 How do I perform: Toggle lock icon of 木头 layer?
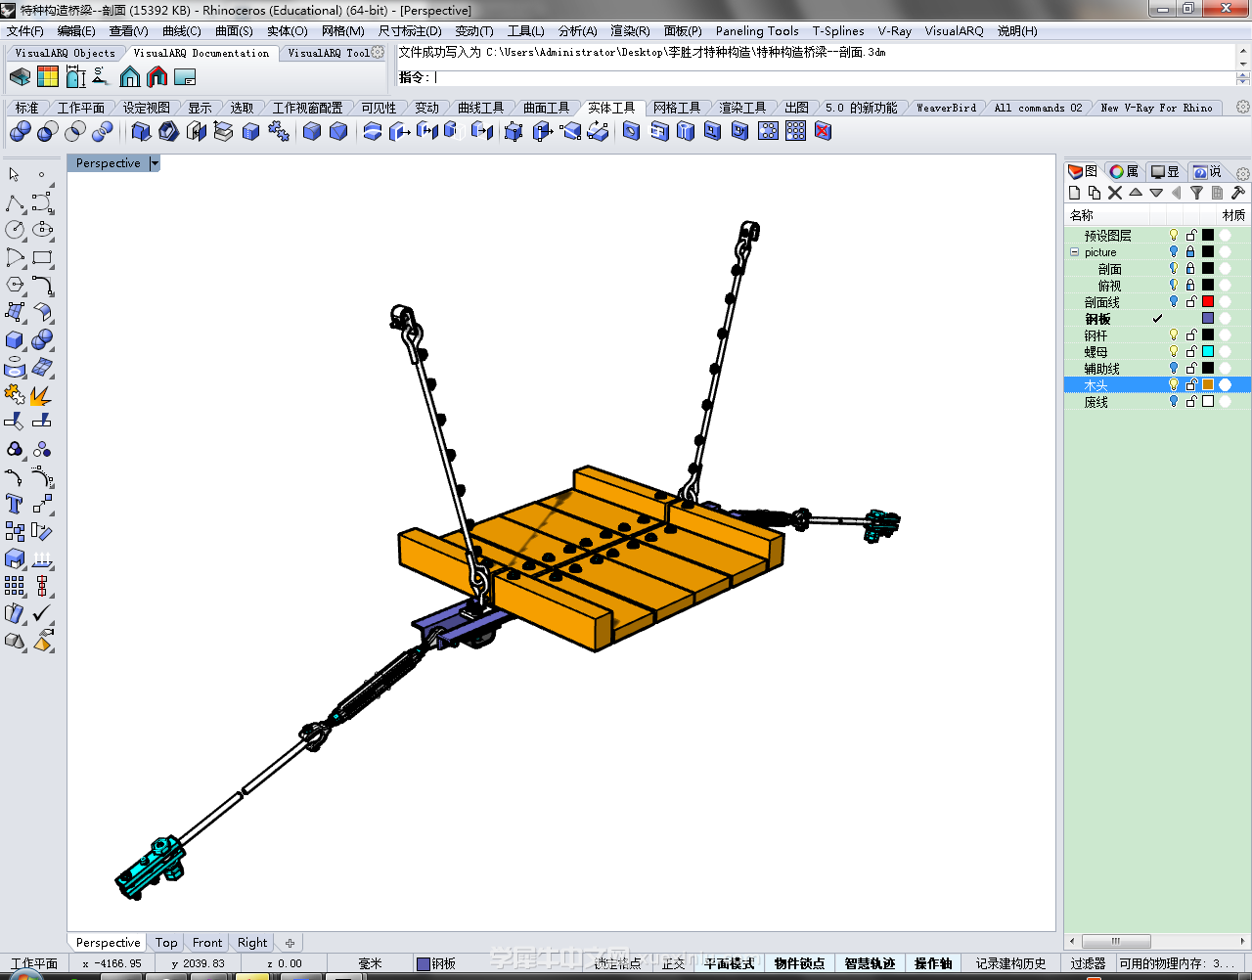(1191, 384)
